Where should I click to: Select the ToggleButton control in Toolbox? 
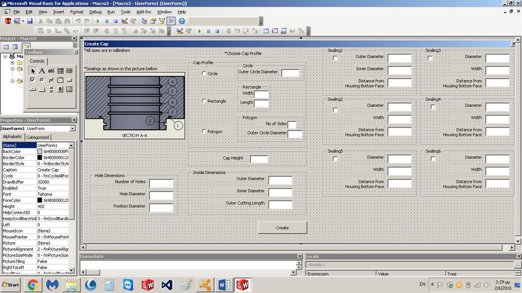(x=51, y=80)
